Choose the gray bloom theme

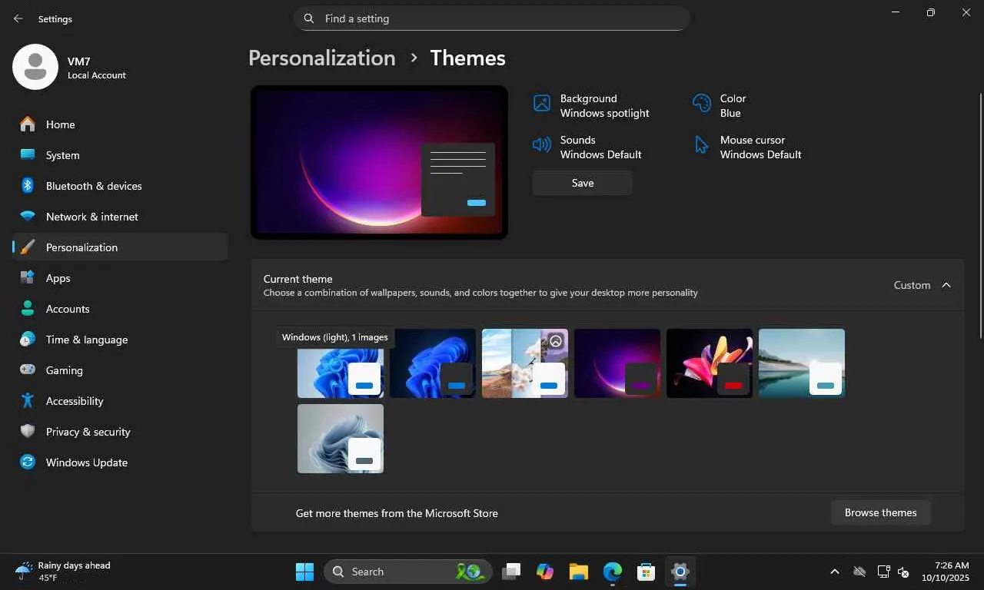(341, 439)
